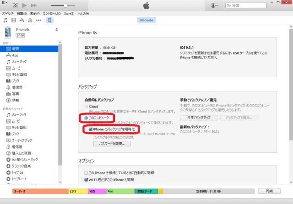
Task: Skip forward with fast-forward button
Action: coord(33,5)
